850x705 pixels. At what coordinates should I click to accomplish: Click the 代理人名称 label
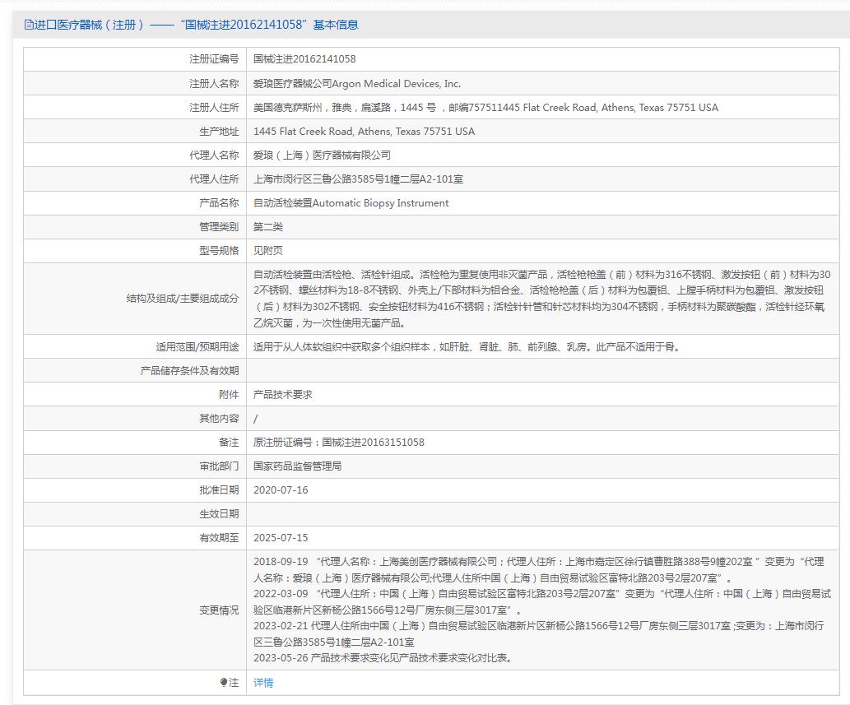(x=214, y=155)
